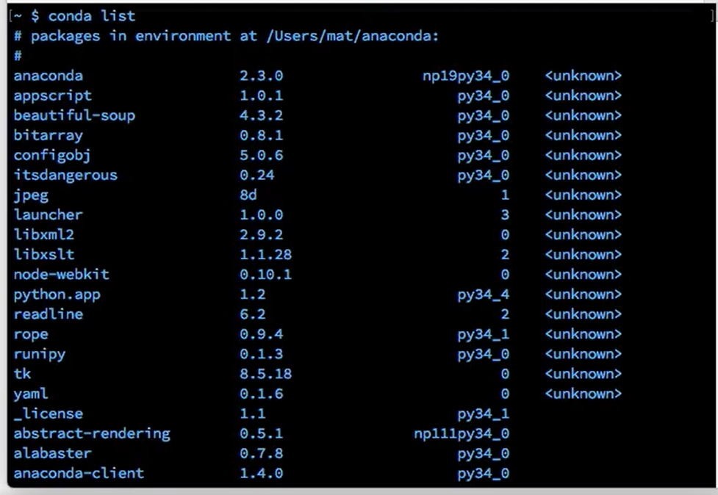
Task: Select the node-webkit package name
Action: pos(61,274)
